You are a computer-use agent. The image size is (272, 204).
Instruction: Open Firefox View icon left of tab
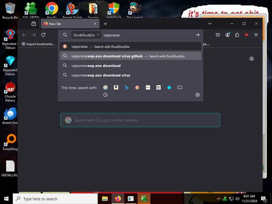[x=34, y=24]
